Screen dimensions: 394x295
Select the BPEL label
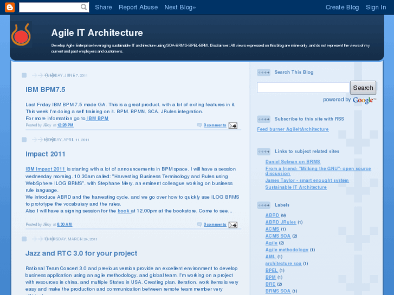272,271
